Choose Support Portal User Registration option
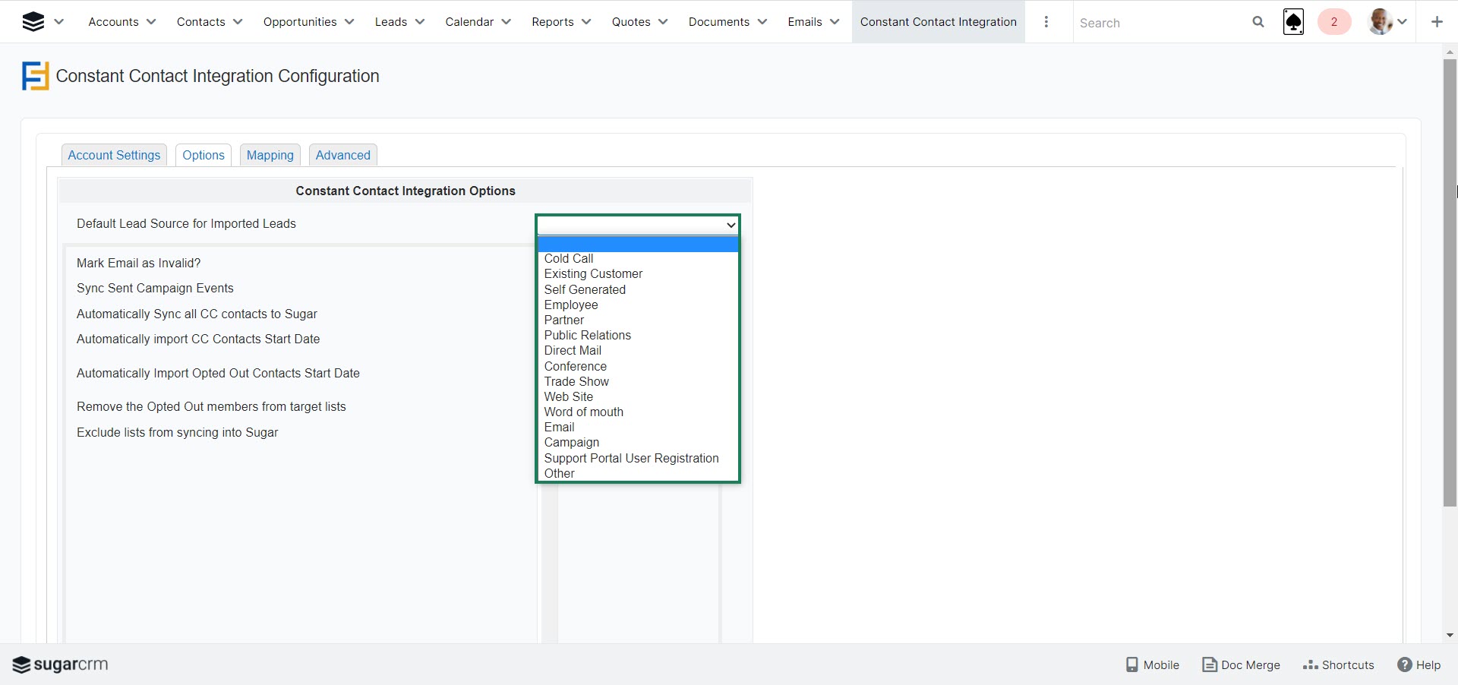The image size is (1458, 685). (638, 458)
